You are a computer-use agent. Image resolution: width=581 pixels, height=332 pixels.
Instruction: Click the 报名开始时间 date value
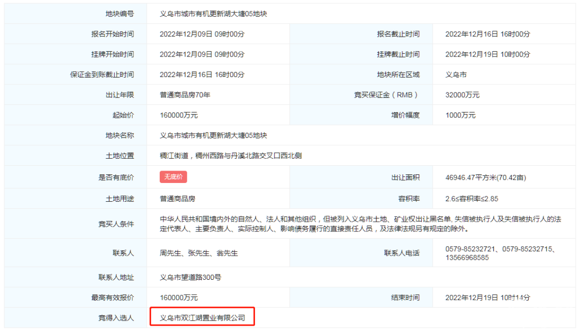[202, 34]
